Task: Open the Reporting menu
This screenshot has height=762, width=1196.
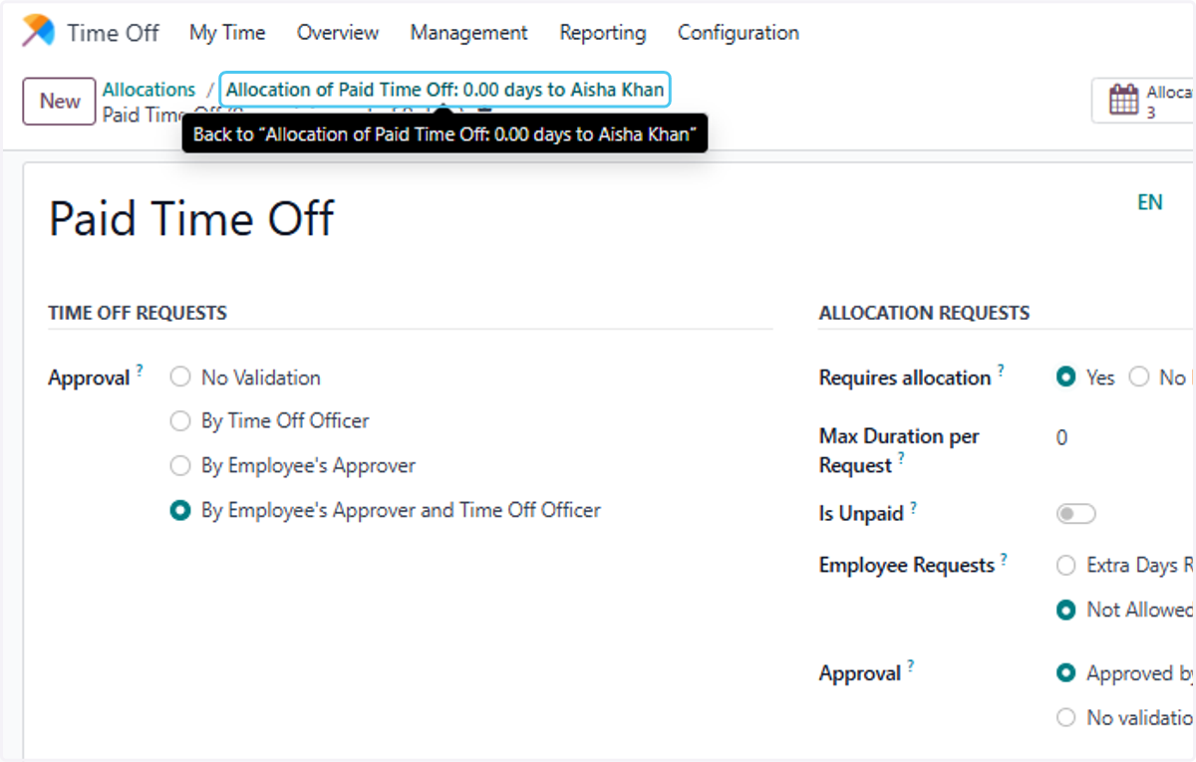Action: (603, 32)
